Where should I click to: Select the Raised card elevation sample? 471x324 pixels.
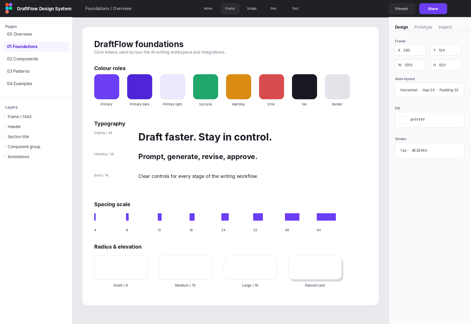click(315, 267)
